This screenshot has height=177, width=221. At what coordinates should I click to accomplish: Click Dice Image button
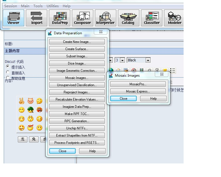[77, 63]
